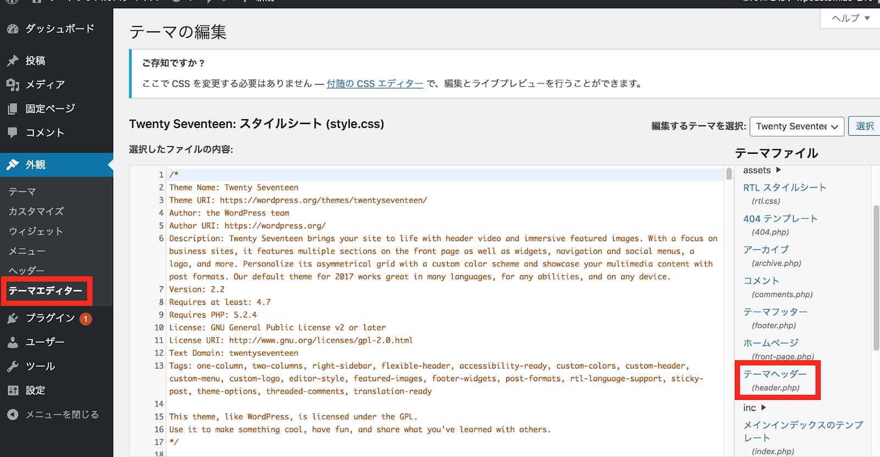Open the メニュー submenu item

coord(26,251)
